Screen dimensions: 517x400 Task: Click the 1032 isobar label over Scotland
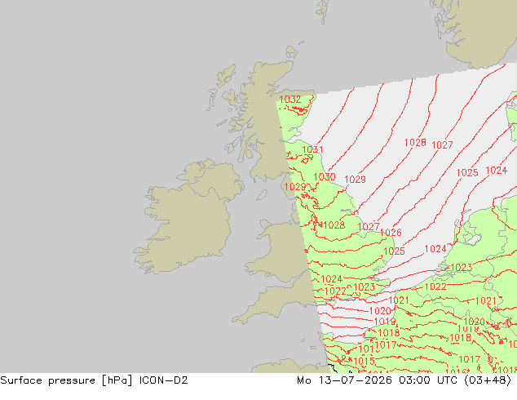coord(289,100)
